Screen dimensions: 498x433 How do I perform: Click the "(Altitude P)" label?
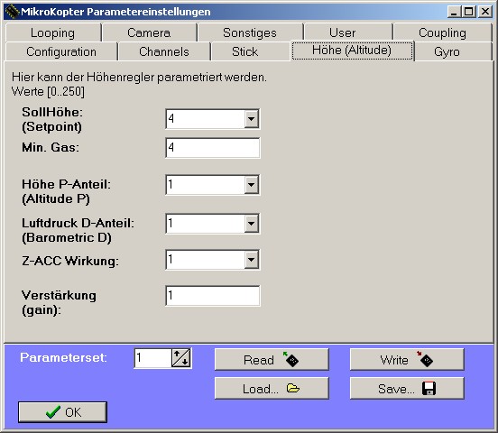point(56,198)
